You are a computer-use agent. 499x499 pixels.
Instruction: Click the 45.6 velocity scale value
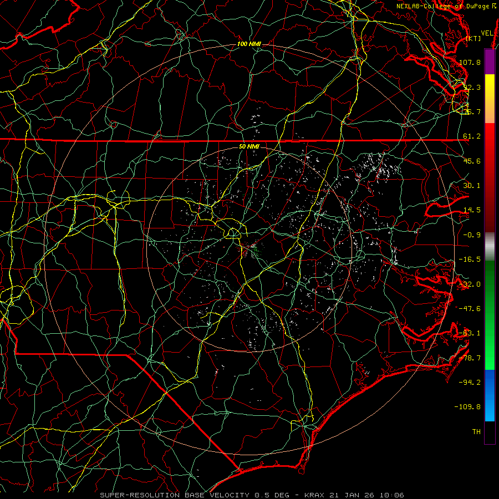[x=472, y=161]
